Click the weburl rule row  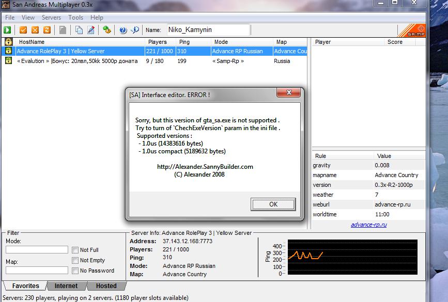[368, 204]
